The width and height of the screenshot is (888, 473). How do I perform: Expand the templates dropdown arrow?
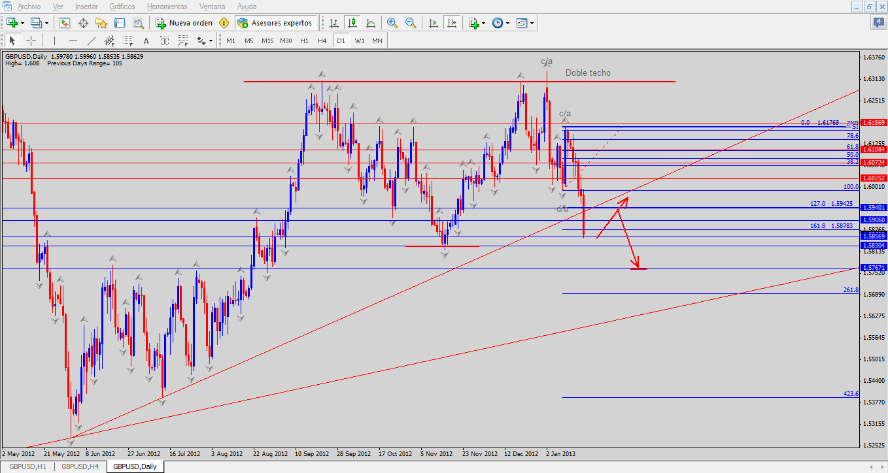[x=532, y=23]
